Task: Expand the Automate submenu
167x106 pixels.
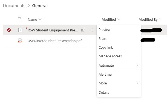Action: [x=119, y=65]
